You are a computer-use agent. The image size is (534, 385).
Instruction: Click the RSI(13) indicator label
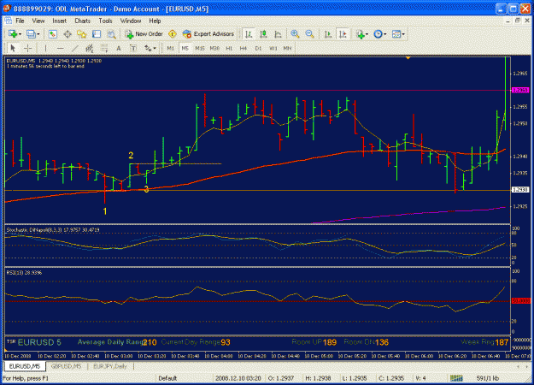point(24,272)
